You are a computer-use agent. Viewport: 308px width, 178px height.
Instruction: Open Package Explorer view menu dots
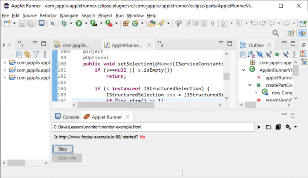[45, 54]
